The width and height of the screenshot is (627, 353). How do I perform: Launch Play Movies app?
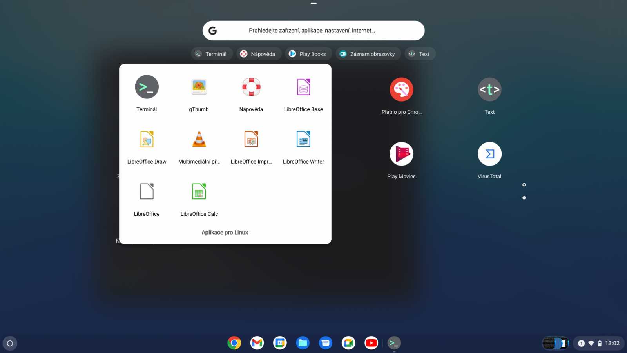pos(401,154)
